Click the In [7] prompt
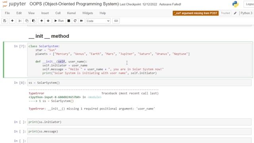This screenshot has width=254, height=143. (20, 46)
